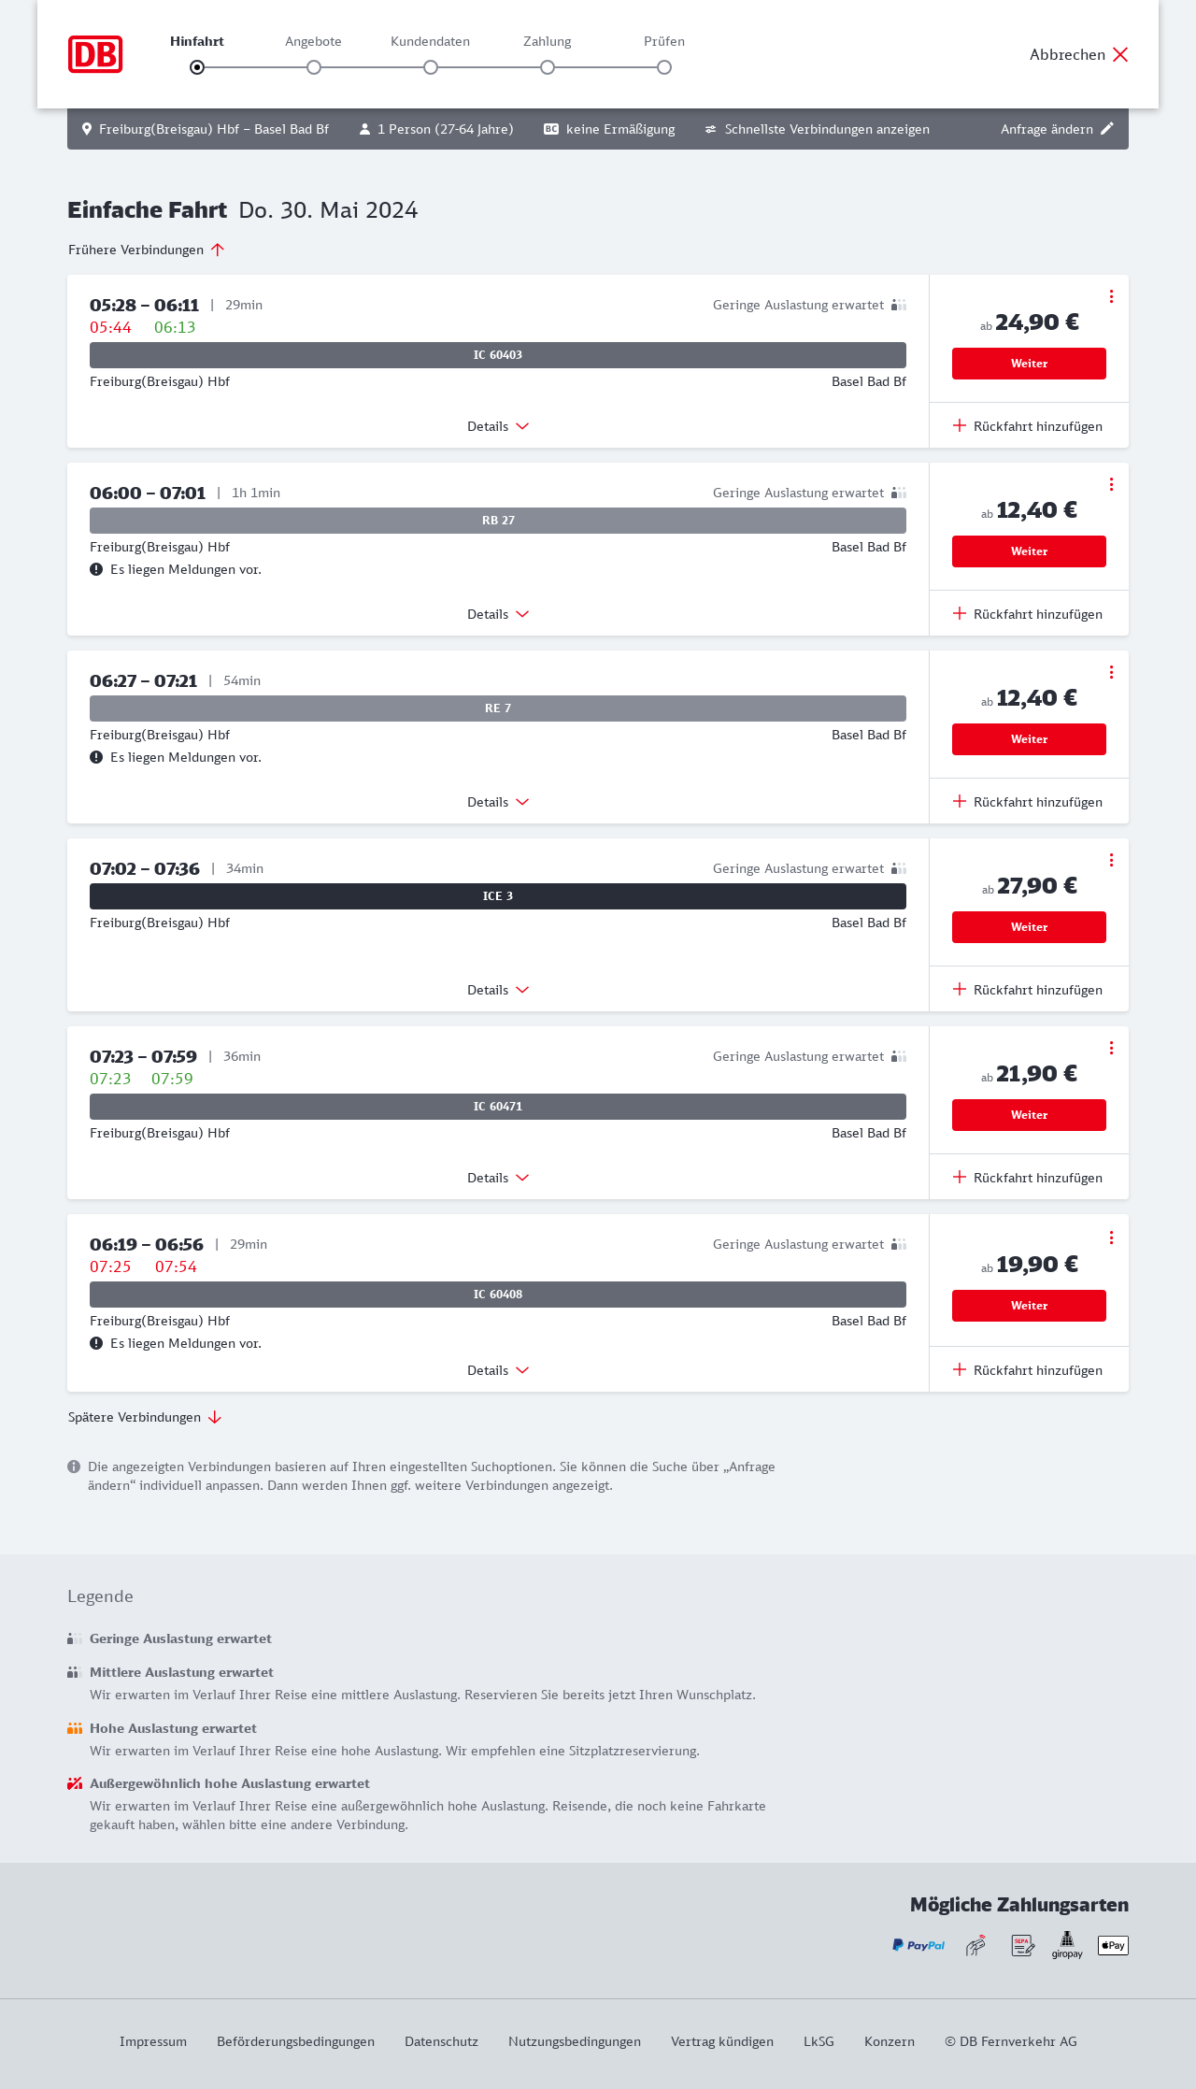Open the Datenschutz footer link

click(x=441, y=2041)
